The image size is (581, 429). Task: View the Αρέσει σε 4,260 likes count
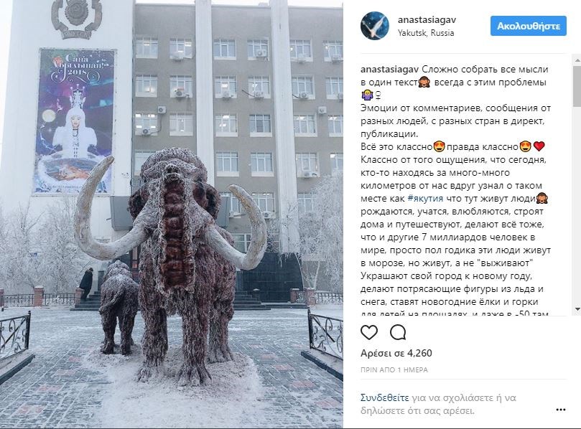click(396, 353)
